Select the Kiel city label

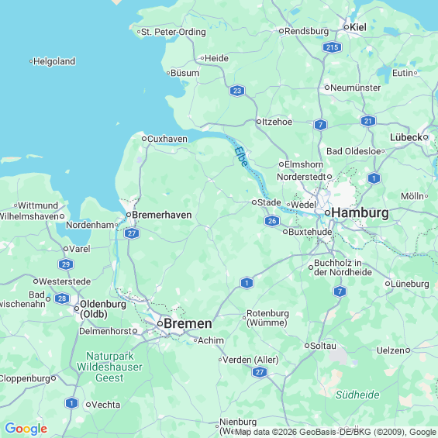pos(358,27)
